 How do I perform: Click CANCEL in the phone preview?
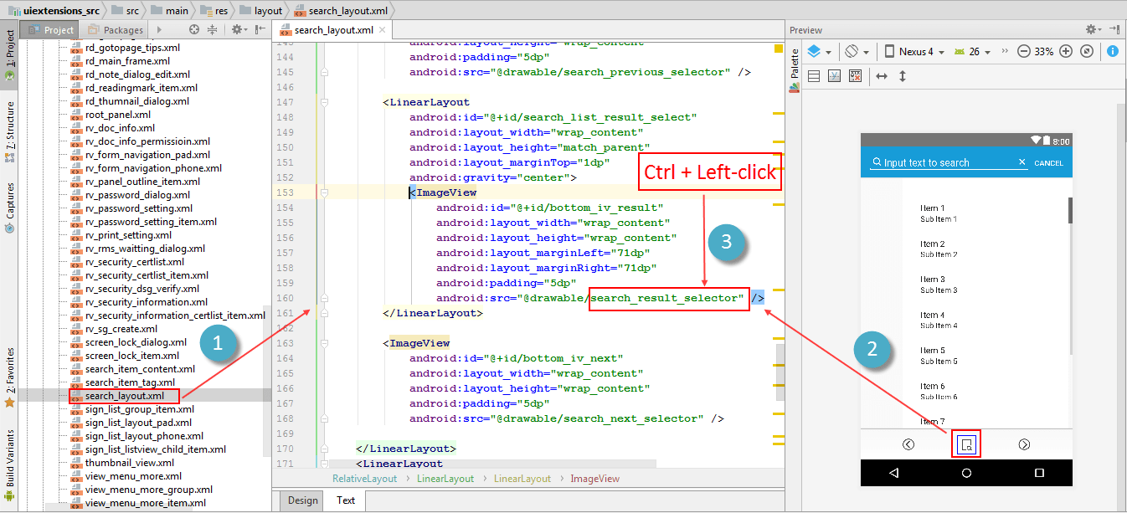click(1048, 163)
